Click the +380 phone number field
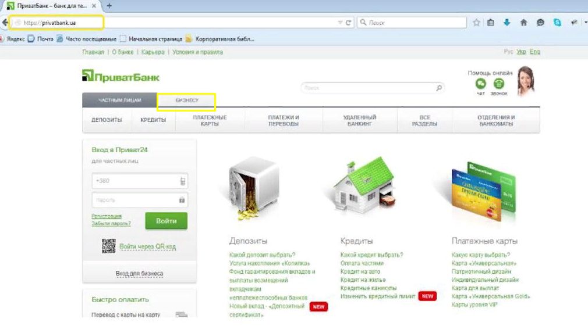 (135, 181)
